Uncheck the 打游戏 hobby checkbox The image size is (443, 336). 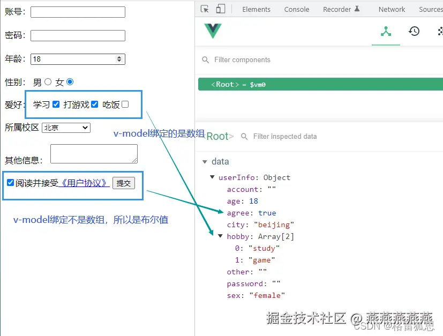[x=95, y=104]
